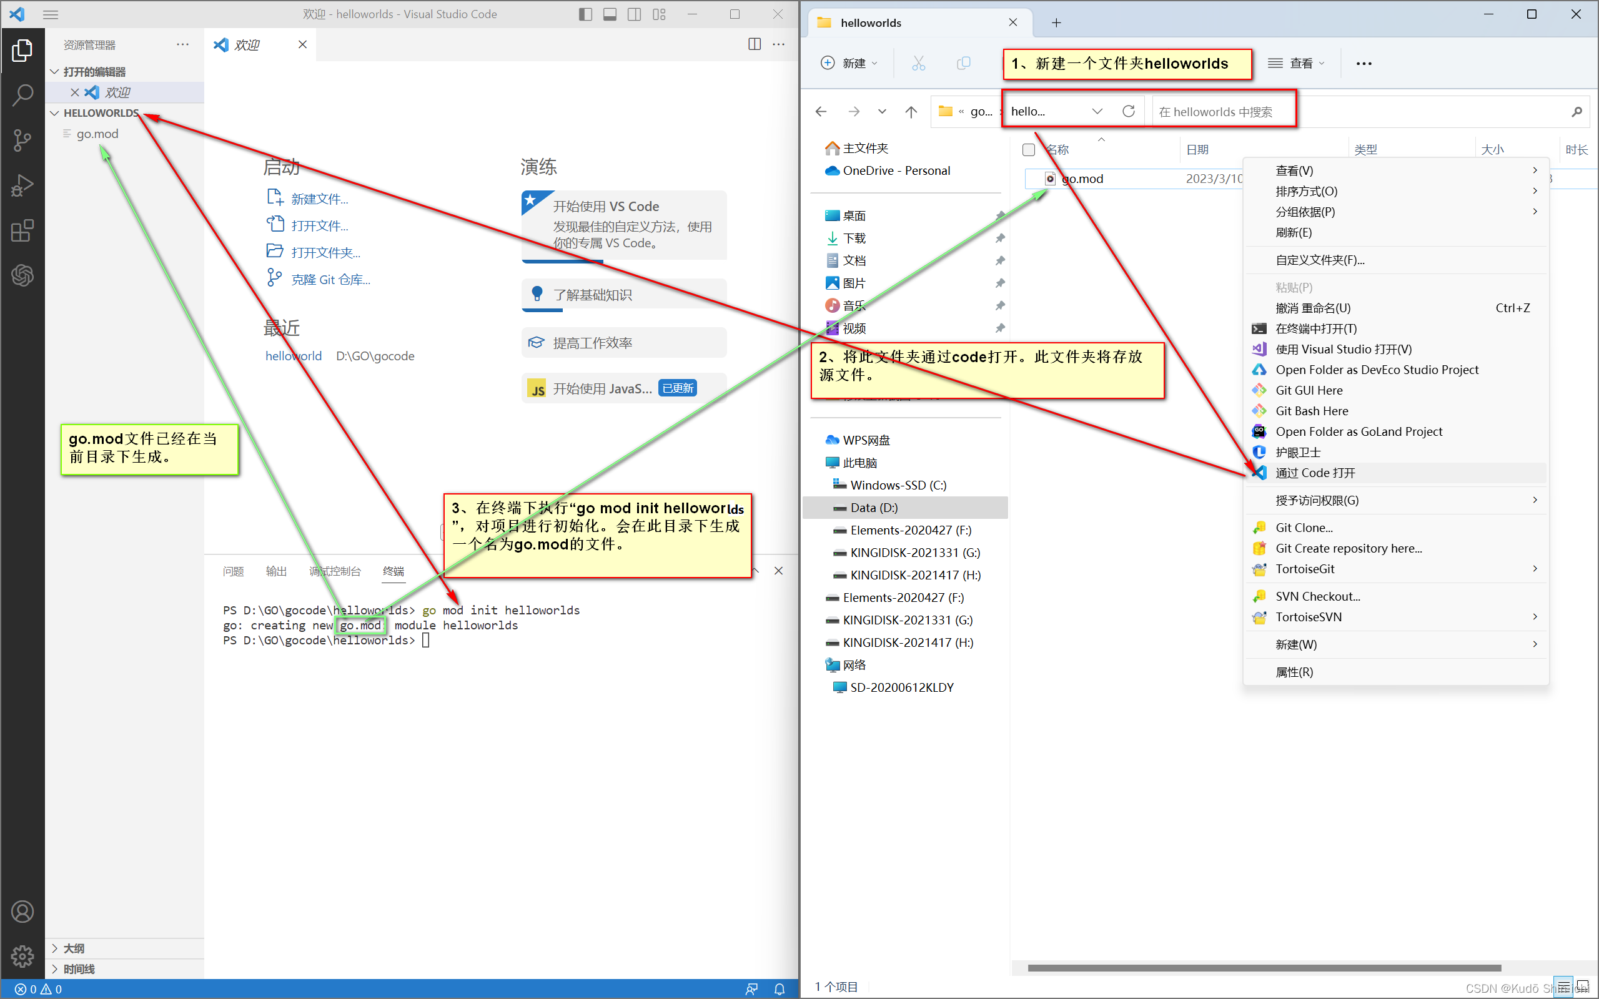The height and width of the screenshot is (999, 1599).
Task: Open Run and Debug view icon
Action: tap(22, 185)
